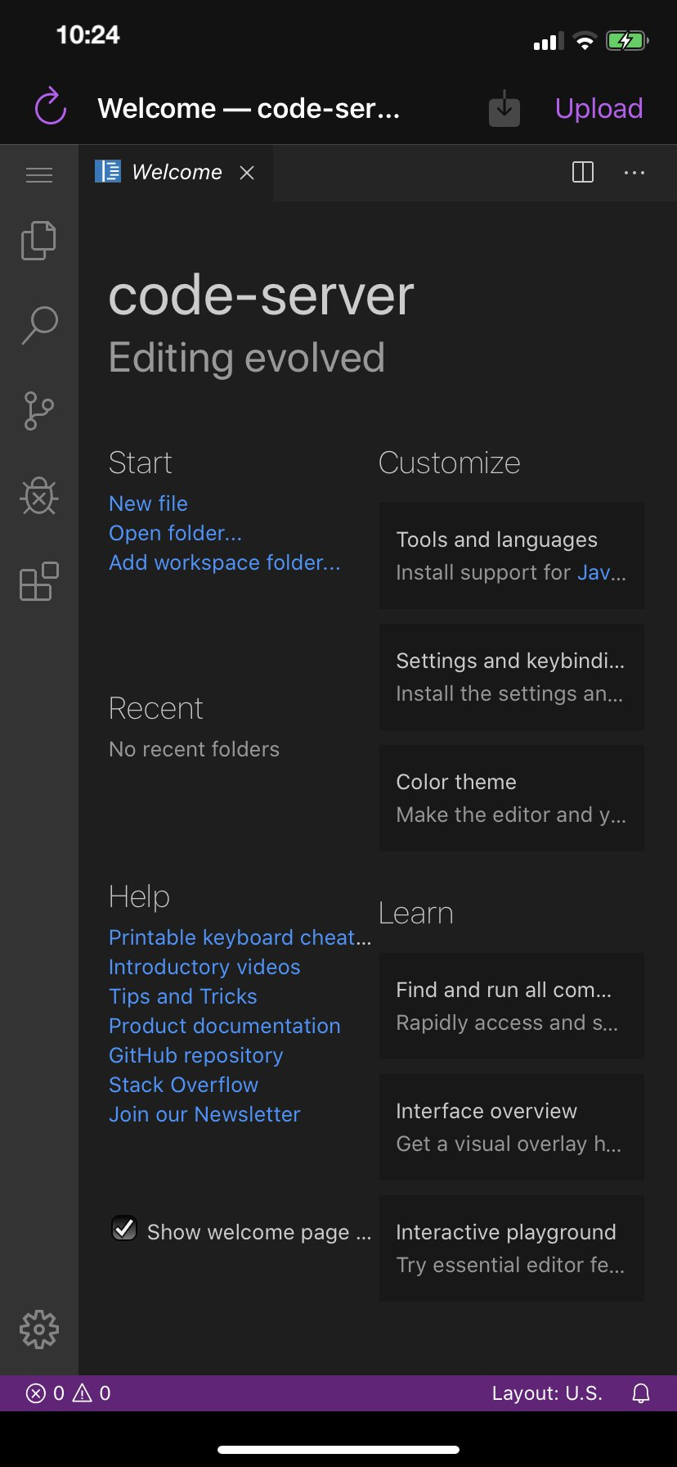Open the Color theme card
The image size is (677, 1467).
[512, 798]
